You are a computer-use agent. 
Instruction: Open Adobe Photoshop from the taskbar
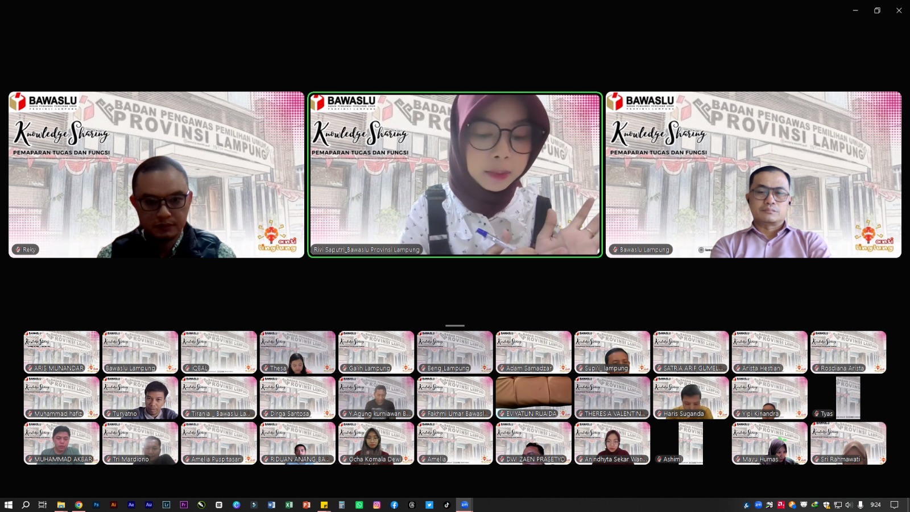[96, 505]
